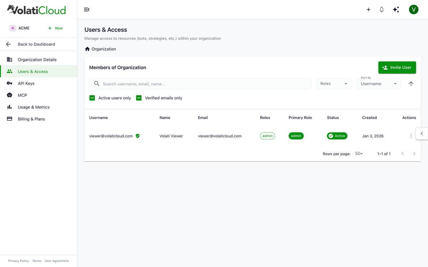
Task: Click the VolatiCloud logo
Action: [x=36, y=10]
